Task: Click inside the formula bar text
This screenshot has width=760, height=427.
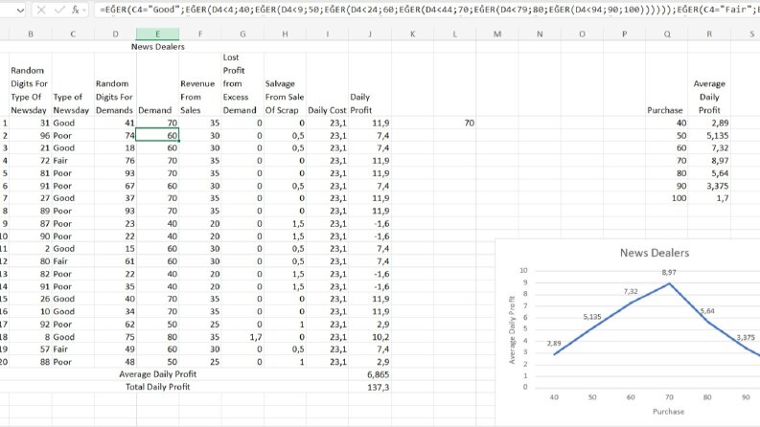Action: point(426,10)
